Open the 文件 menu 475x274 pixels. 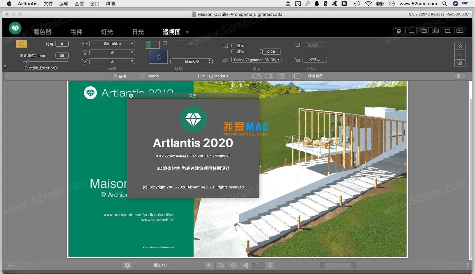(x=48, y=4)
